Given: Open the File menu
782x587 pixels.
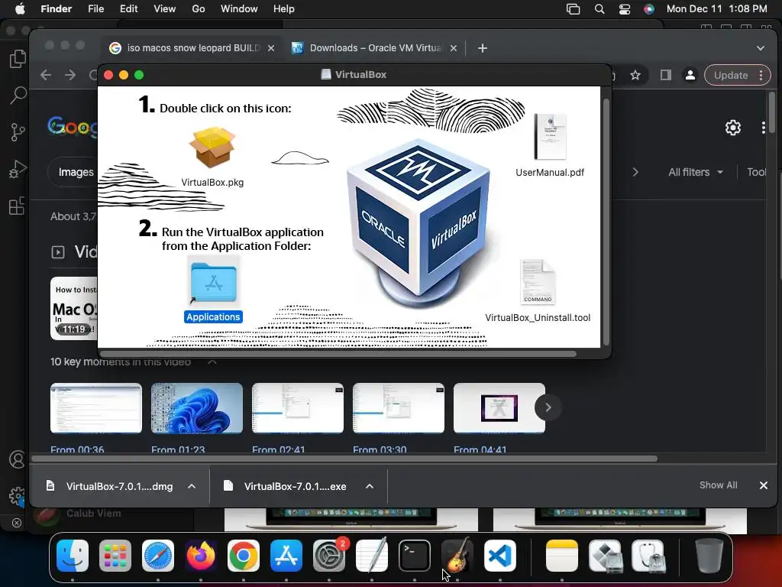Looking at the screenshot, I should click(95, 9).
